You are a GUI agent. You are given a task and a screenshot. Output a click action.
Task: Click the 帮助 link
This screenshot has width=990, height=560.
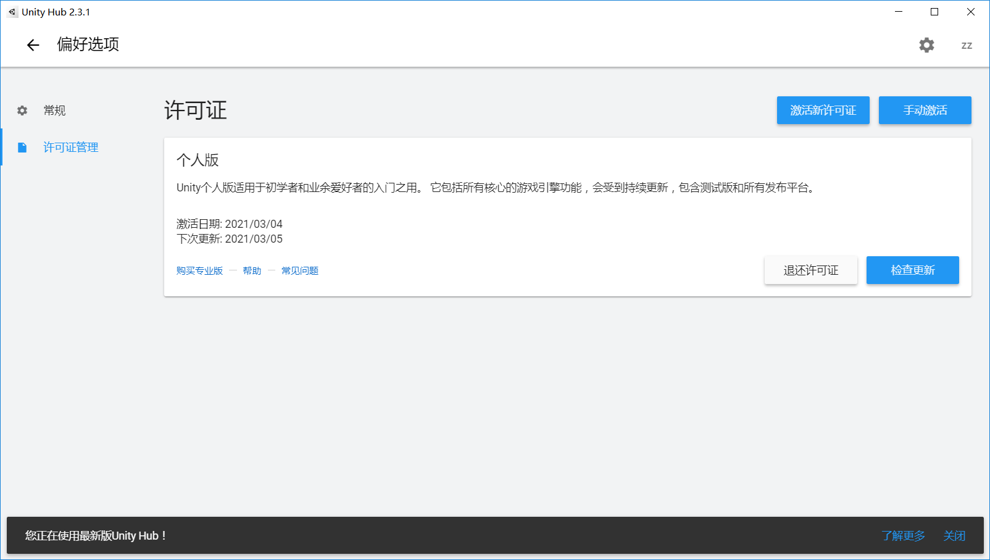[252, 270]
